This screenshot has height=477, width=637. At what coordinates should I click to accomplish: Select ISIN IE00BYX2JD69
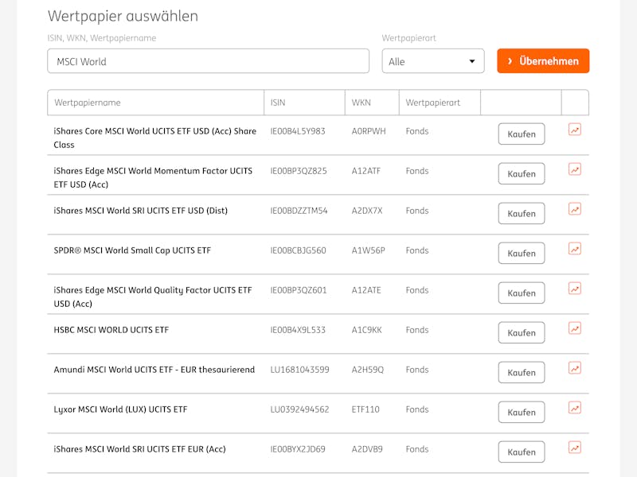pyautogui.click(x=298, y=449)
